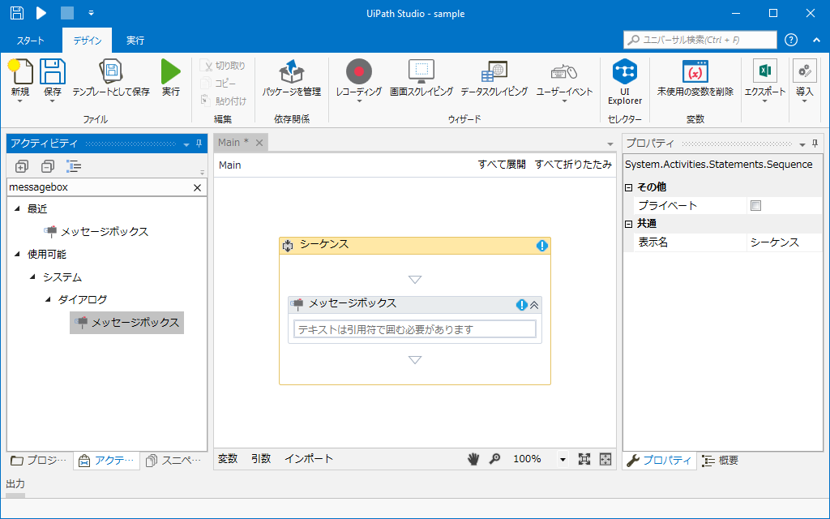Collapse the 最近 tree group
This screenshot has height=519, width=830.
pyautogui.click(x=17, y=208)
